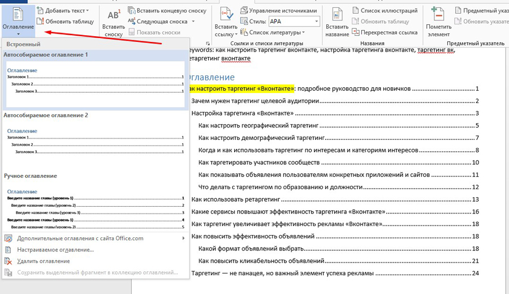
Task: Open the Список литературы bibliography menu
Action: (273, 32)
